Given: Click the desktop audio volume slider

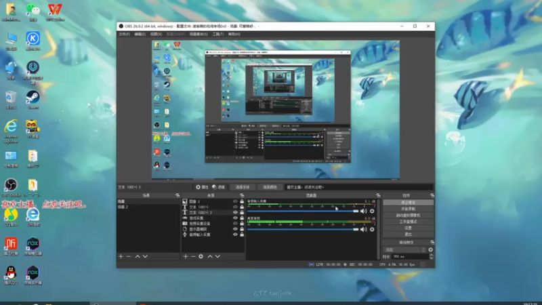Looking at the screenshot, I should coord(303,229).
